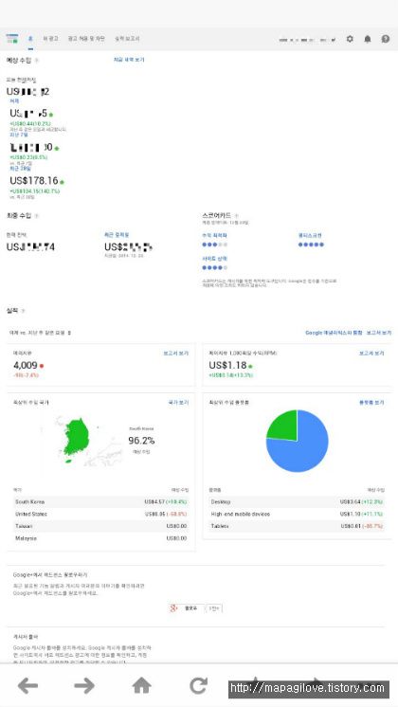Open the help question mark icon
The image size is (398, 707).
(386, 39)
